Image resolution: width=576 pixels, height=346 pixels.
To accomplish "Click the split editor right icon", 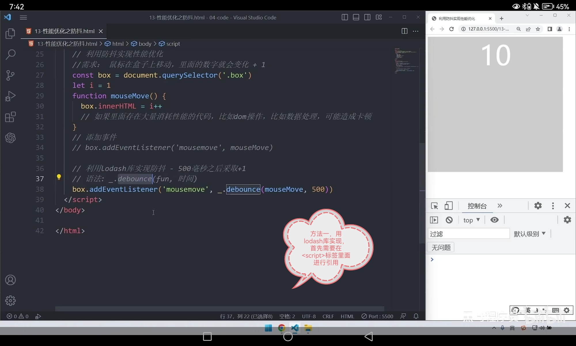I will [404, 31].
